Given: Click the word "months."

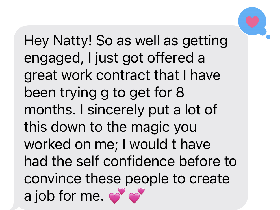Looking at the screenshot, I should click(x=50, y=109).
